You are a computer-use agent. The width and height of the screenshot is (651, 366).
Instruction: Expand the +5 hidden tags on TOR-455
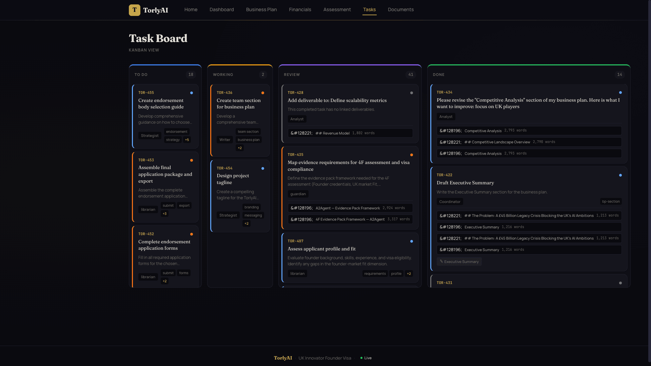(x=187, y=140)
